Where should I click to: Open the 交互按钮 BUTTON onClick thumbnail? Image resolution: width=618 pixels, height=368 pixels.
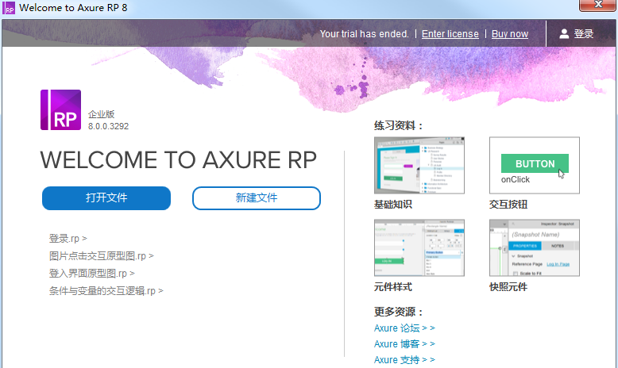(x=535, y=165)
